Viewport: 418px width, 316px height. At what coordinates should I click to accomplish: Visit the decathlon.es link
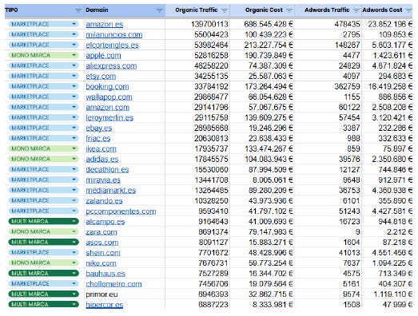point(107,170)
